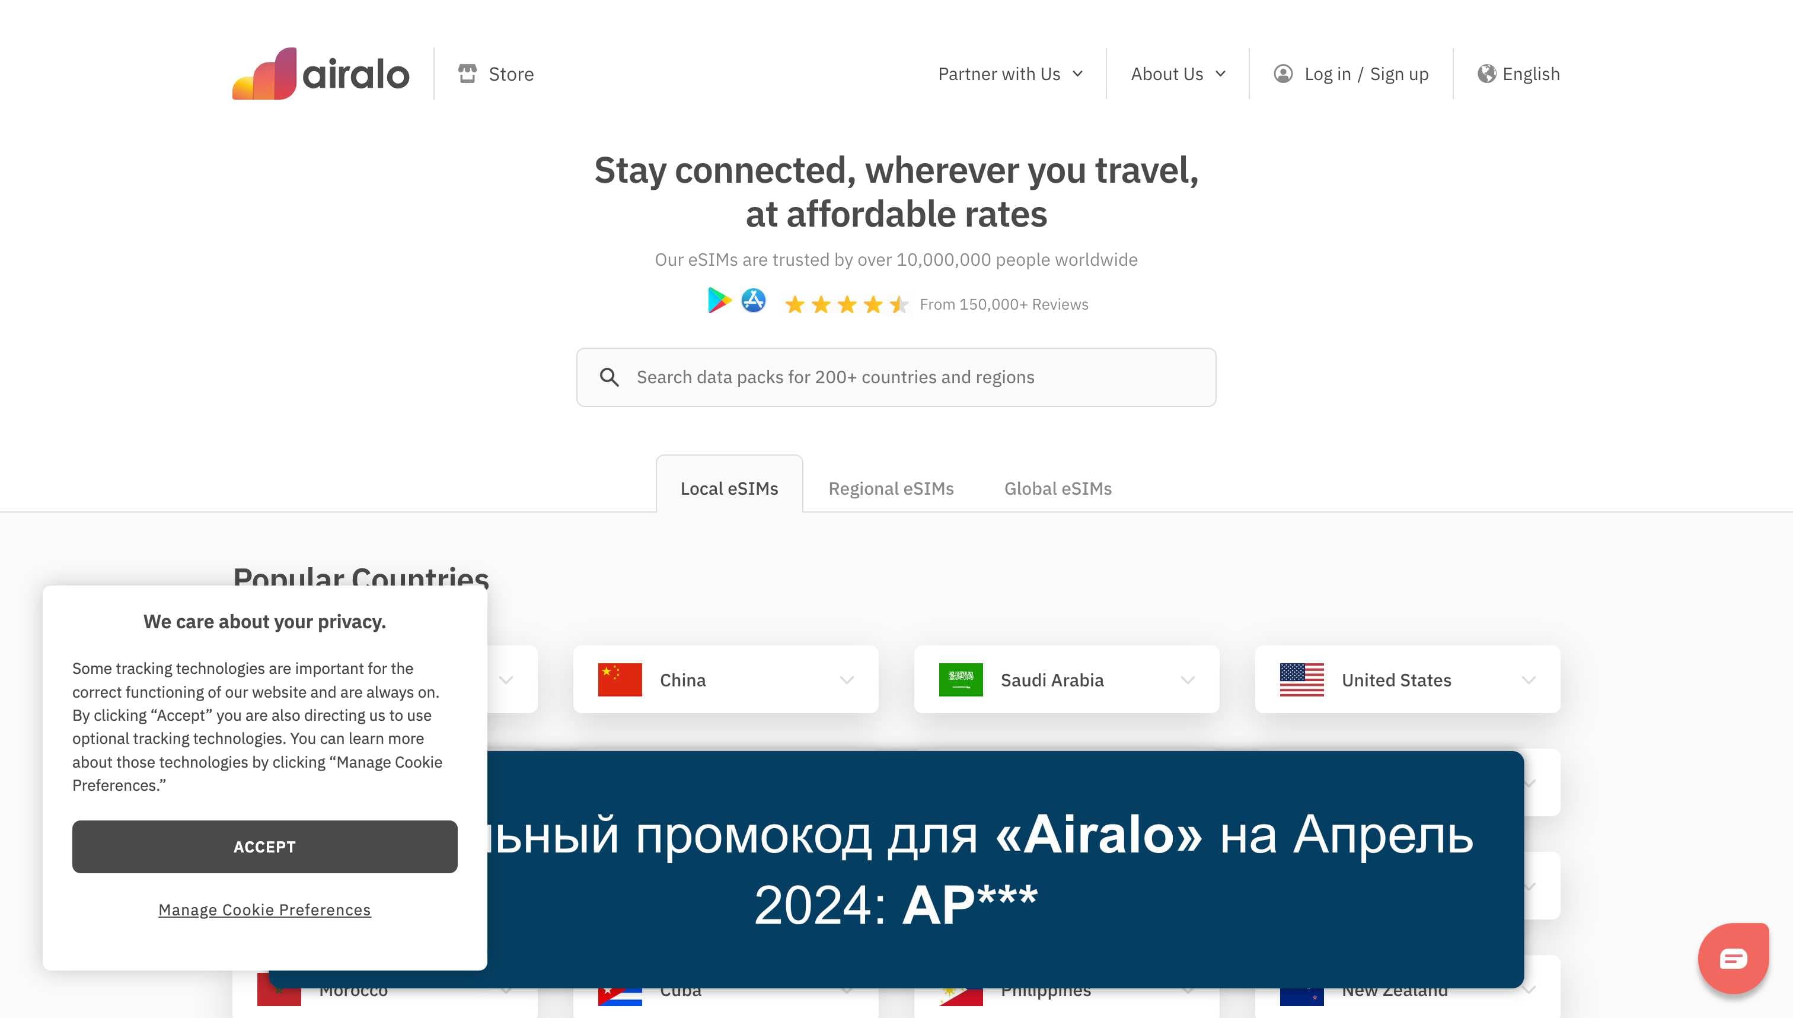Expand the Saudi Arabia country card

coord(1188,680)
